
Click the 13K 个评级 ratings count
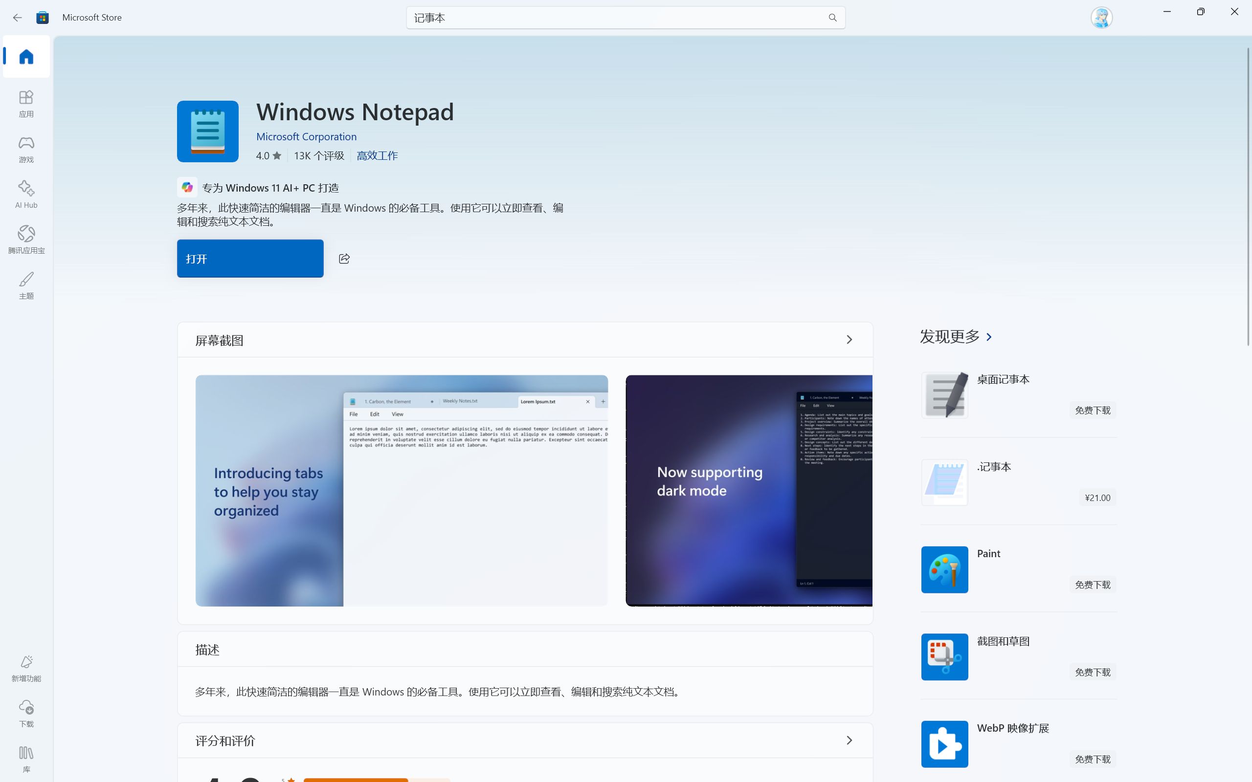319,156
